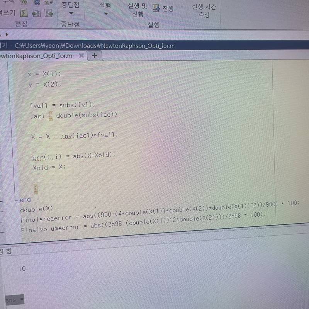
Task: Click the uncomment icon beside the percent icon
Action: click(x=36, y=2)
